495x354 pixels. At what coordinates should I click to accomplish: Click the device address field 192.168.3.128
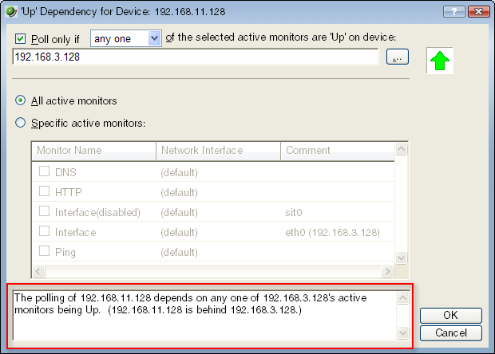(x=195, y=57)
